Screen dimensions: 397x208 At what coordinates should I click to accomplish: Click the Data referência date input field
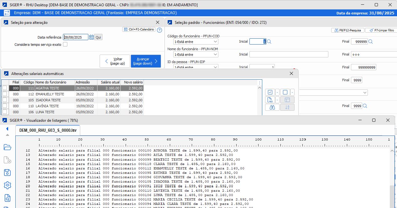pos(76,37)
